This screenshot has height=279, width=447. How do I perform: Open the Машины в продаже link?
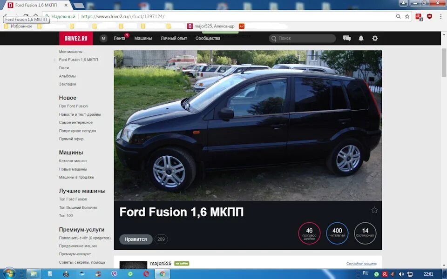point(76,177)
